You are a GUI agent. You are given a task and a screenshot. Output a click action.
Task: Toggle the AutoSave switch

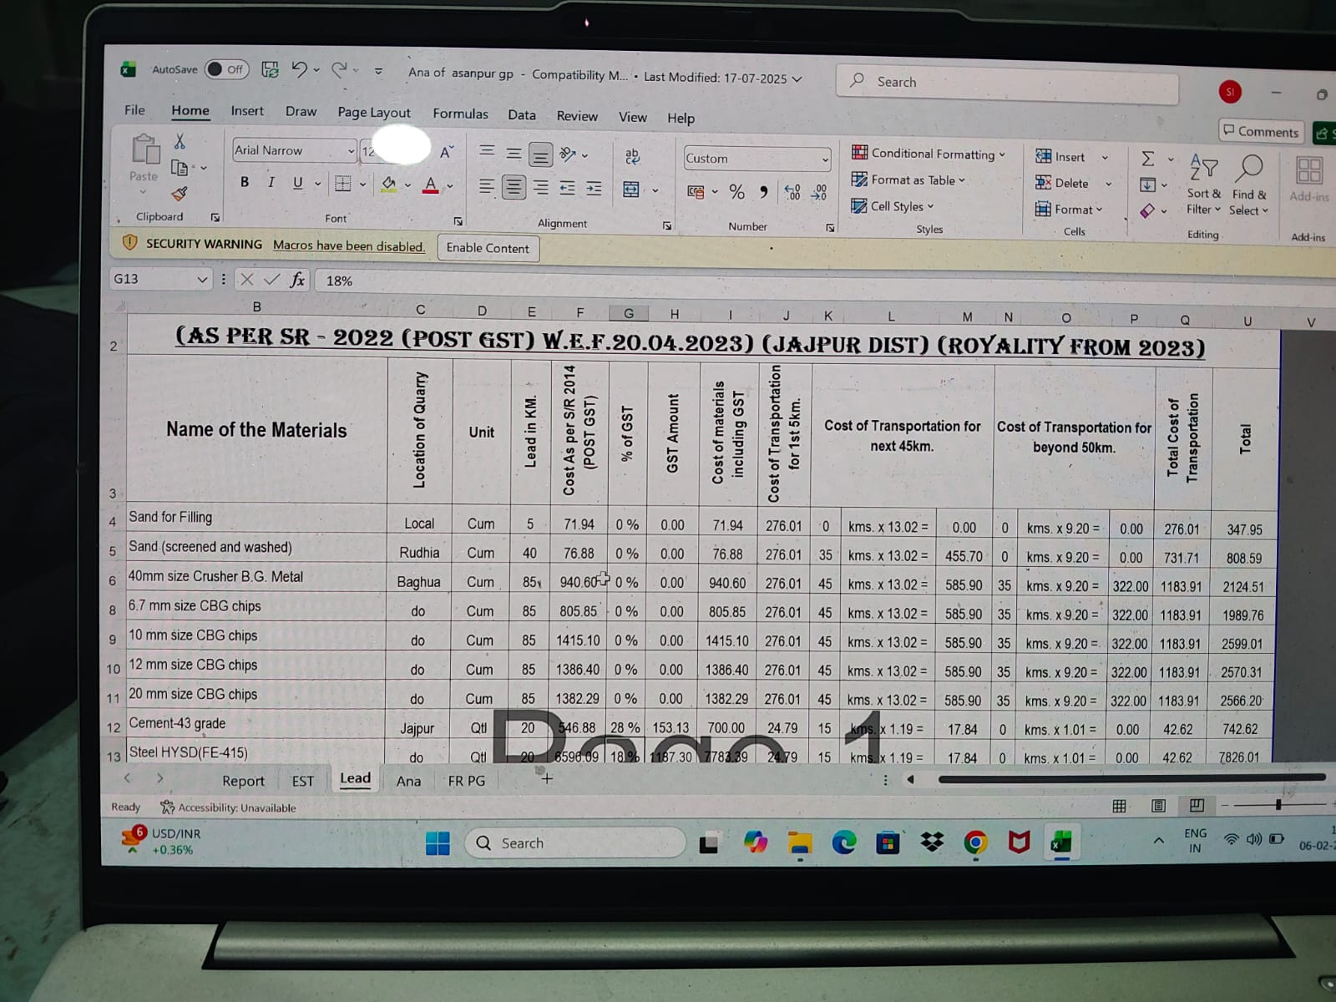point(225,69)
